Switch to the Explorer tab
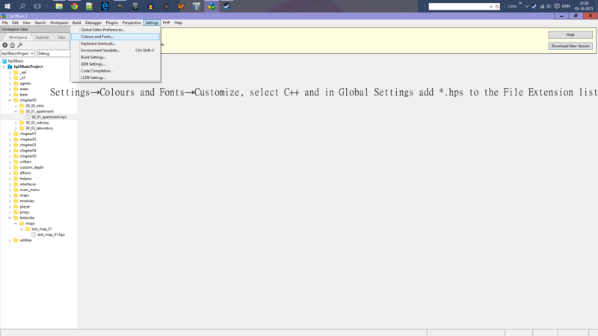 click(x=43, y=37)
